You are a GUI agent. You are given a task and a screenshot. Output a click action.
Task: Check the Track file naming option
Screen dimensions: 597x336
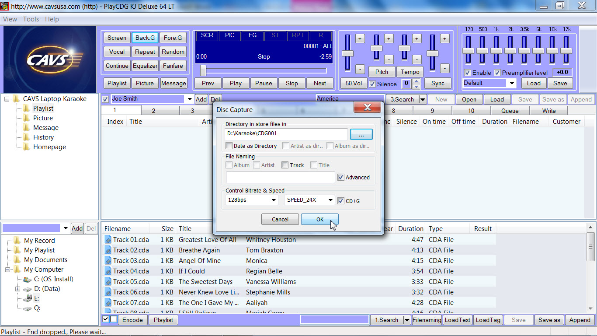(285, 165)
